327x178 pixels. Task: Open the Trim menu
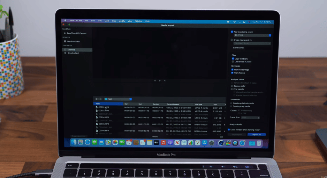click(x=100, y=21)
